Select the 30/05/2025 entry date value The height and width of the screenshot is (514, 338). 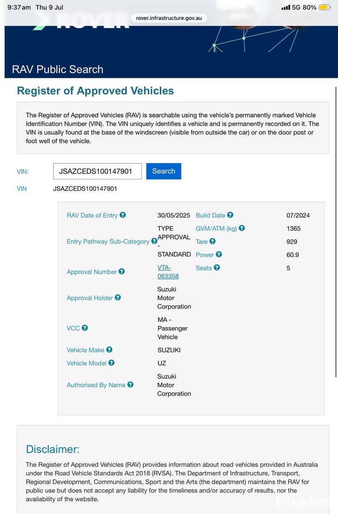pos(173,215)
